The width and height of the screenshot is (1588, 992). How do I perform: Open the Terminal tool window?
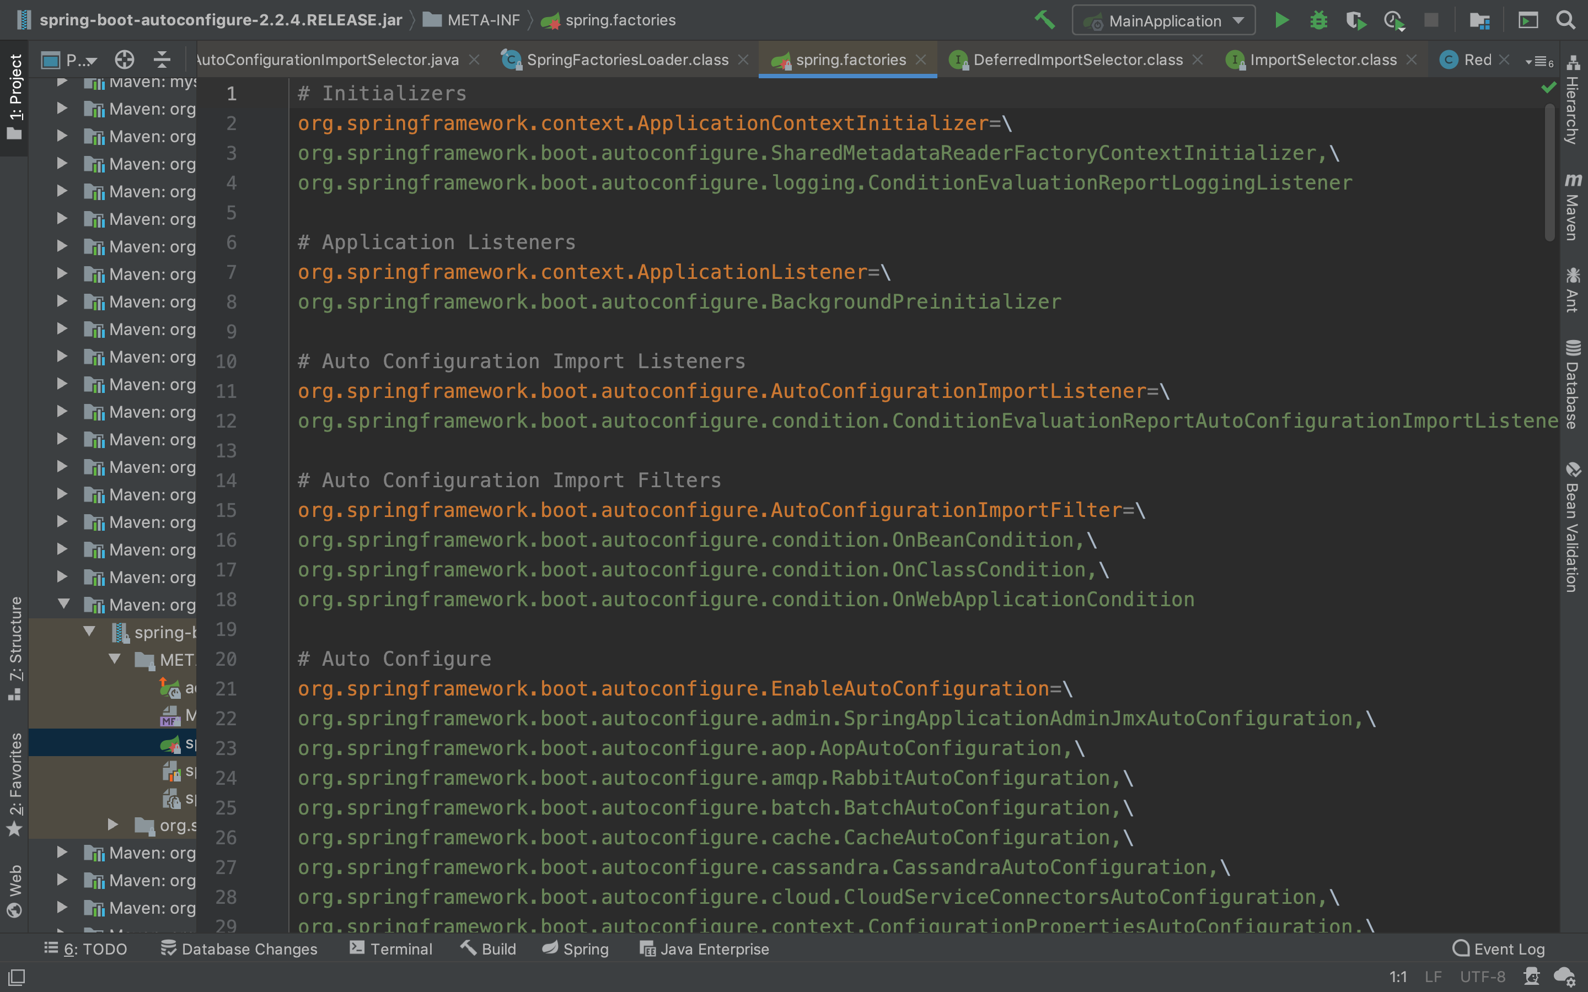[391, 948]
